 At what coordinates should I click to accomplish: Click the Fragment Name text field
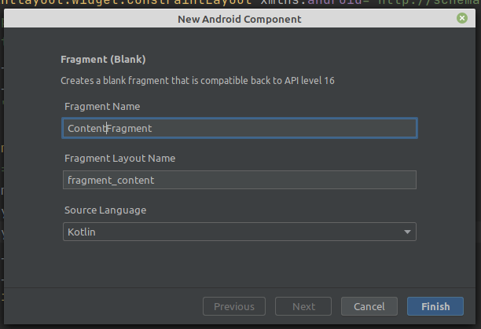pyautogui.click(x=239, y=128)
